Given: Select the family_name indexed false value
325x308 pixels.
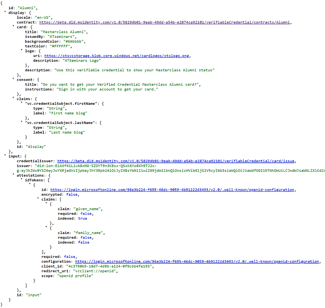Looking at the screenshot, I should (84, 242).
